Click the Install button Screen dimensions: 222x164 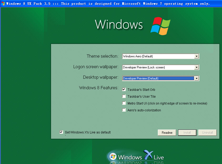tap(187, 132)
